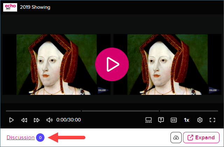The width and height of the screenshot is (224, 147).
Task: Click the small play icon in control bar
Action: pyautogui.click(x=12, y=120)
